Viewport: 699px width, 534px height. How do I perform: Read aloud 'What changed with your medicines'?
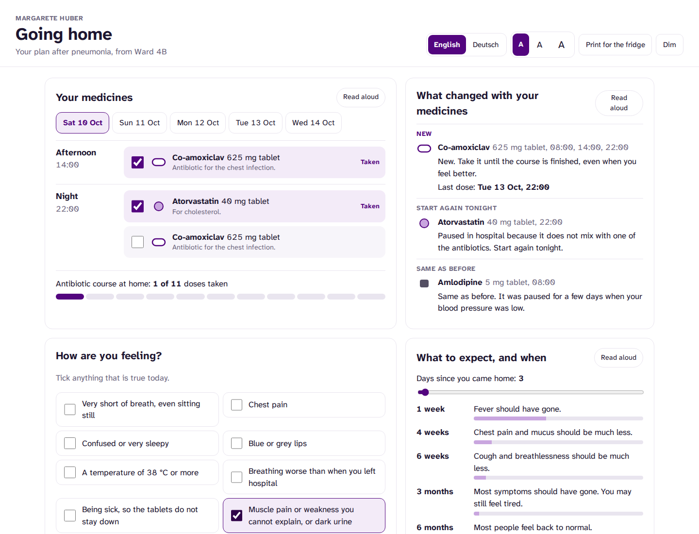[x=619, y=103]
